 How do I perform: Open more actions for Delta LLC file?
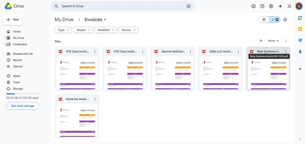(238, 52)
